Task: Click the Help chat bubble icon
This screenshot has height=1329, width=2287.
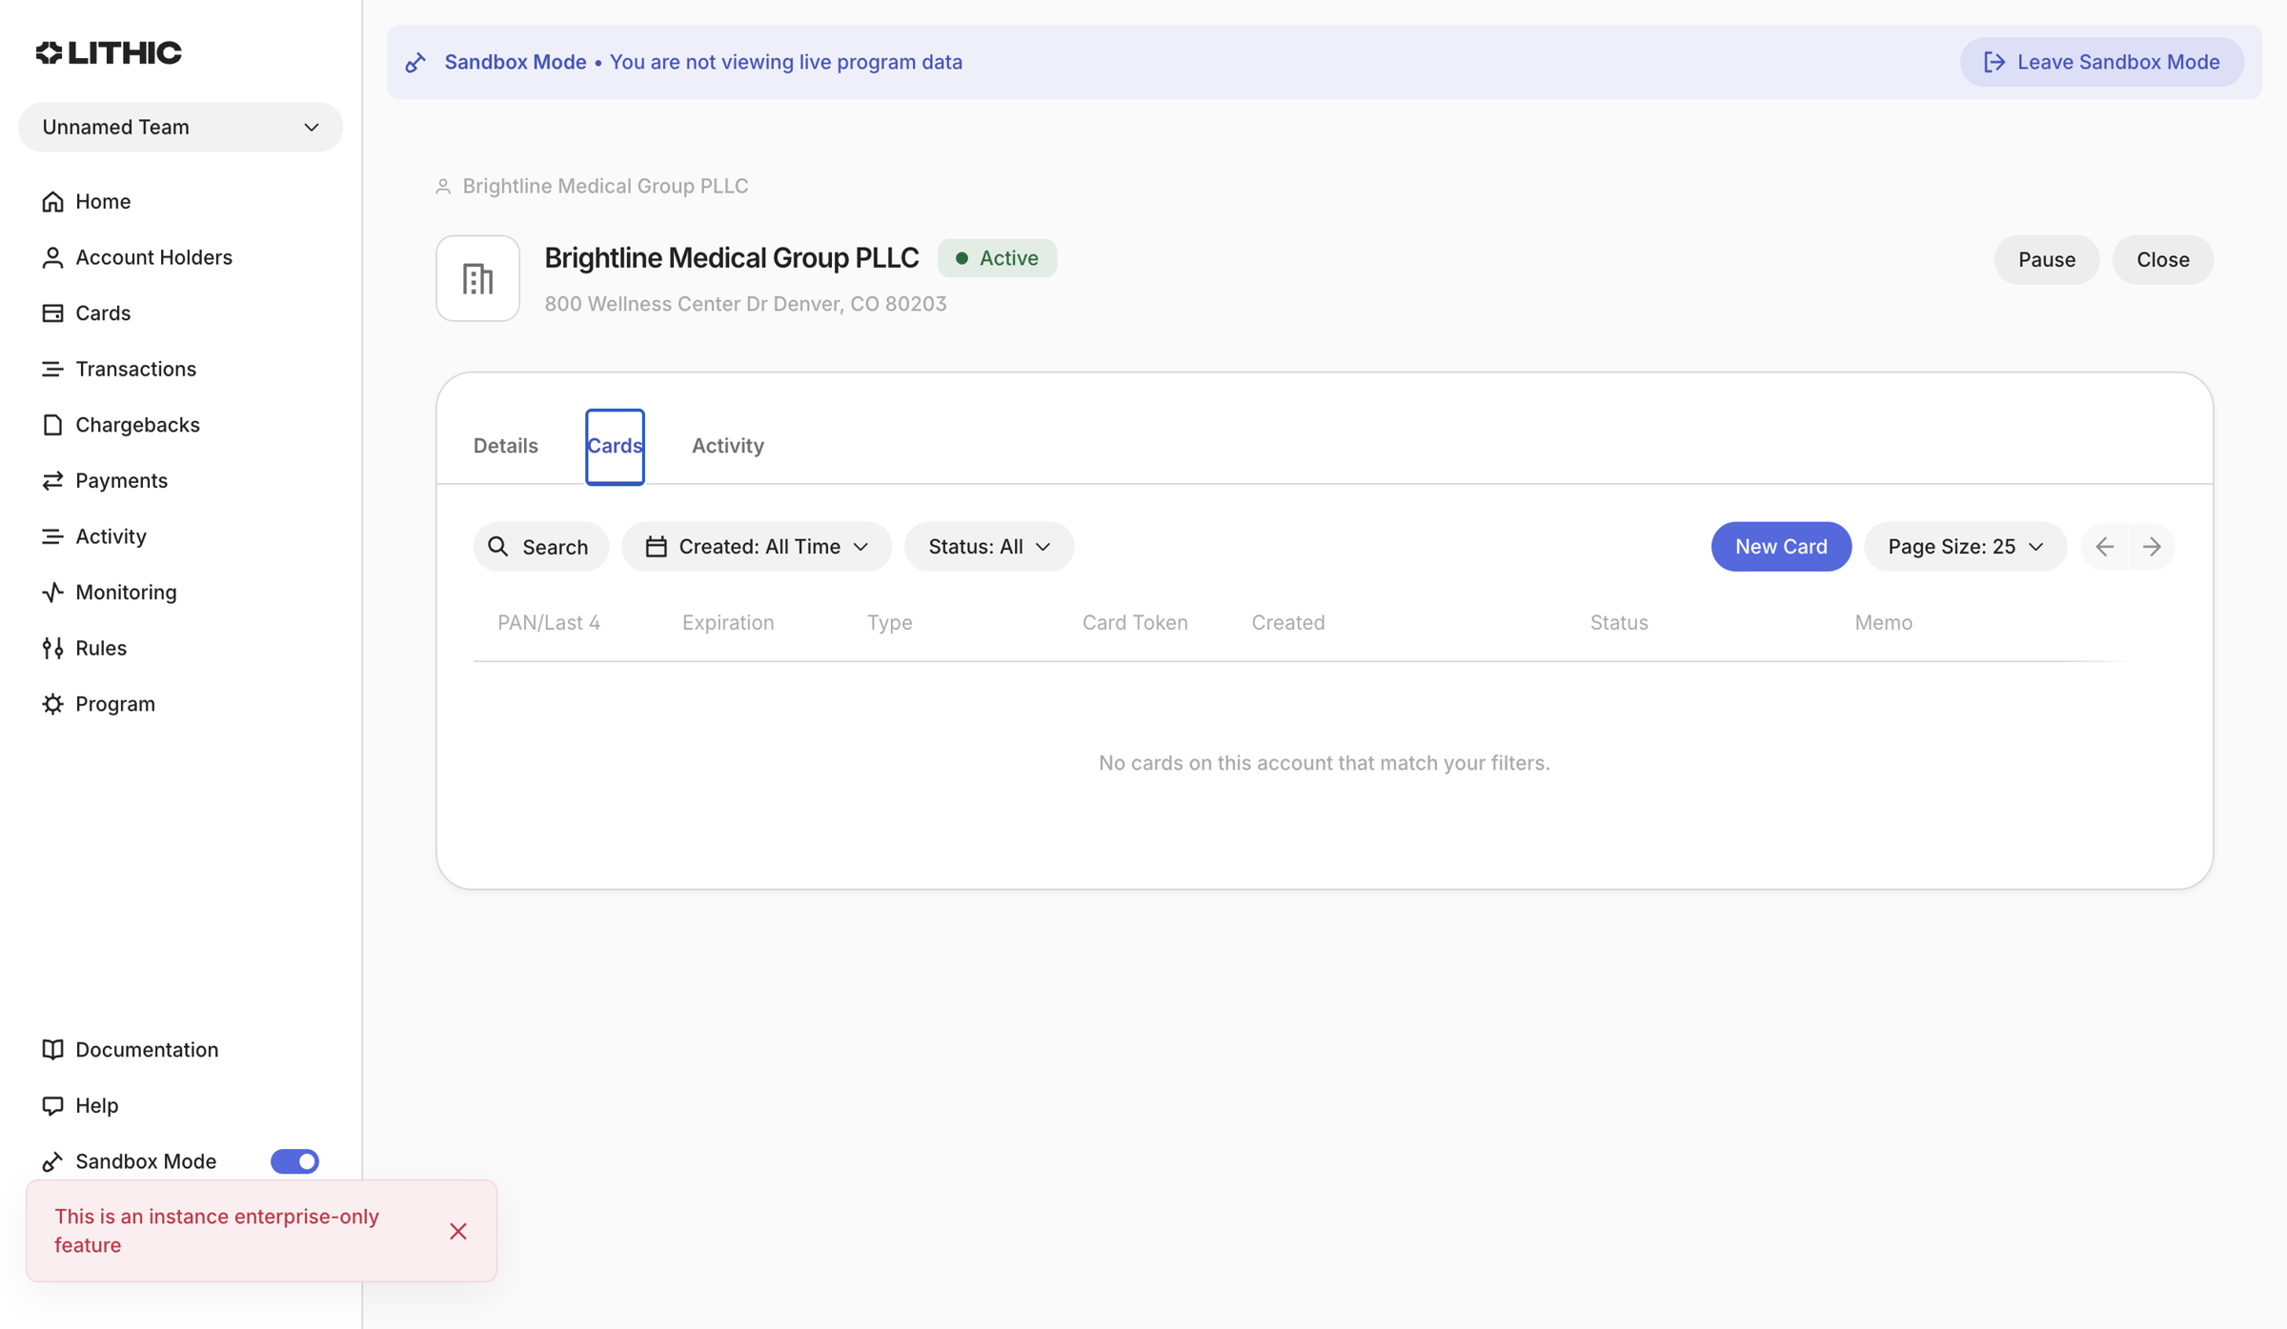Action: 52,1105
